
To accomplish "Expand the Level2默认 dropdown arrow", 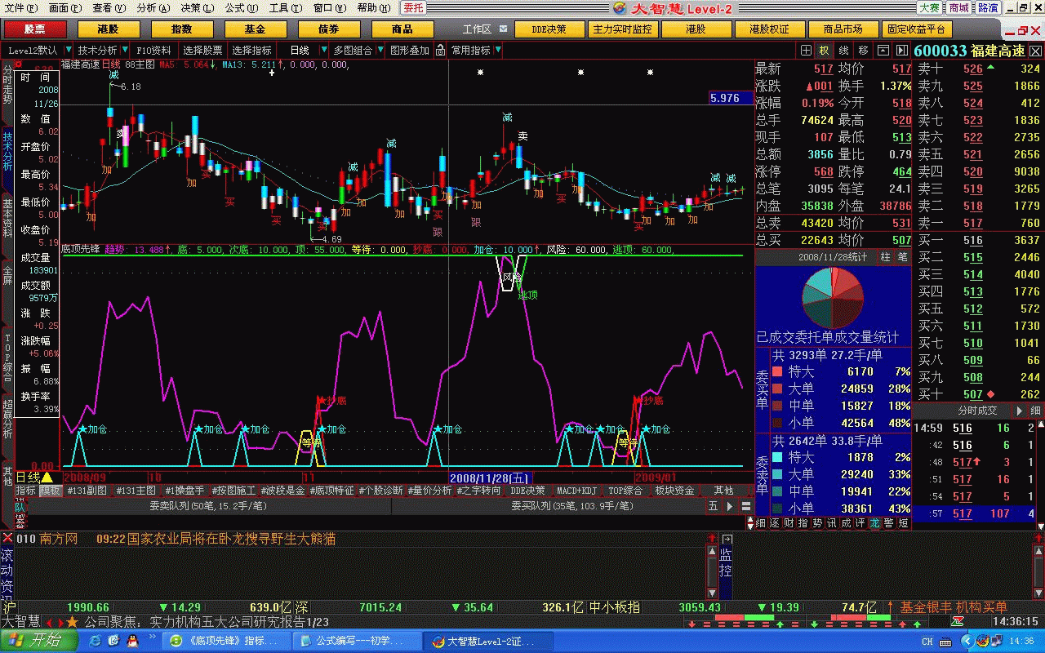I will [x=69, y=50].
